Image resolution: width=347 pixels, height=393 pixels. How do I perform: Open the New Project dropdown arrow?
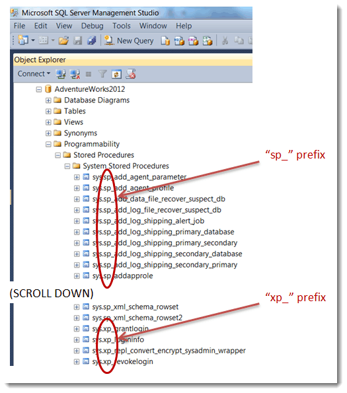33,40
